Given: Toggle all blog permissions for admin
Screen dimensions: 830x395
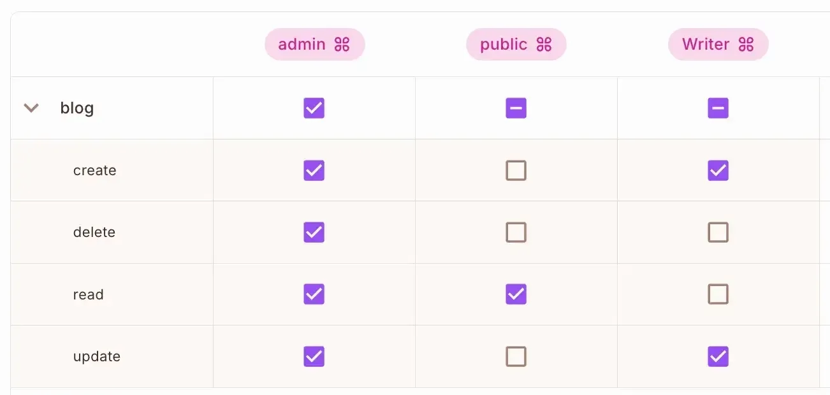Looking at the screenshot, I should [314, 108].
